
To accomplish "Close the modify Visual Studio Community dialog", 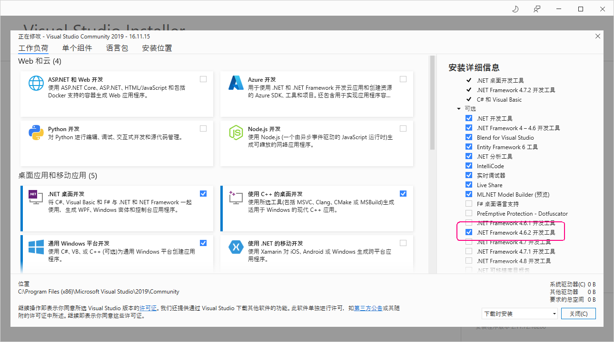I will point(598,37).
